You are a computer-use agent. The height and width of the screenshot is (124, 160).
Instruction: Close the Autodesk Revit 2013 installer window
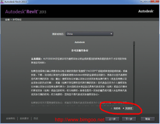155,1
